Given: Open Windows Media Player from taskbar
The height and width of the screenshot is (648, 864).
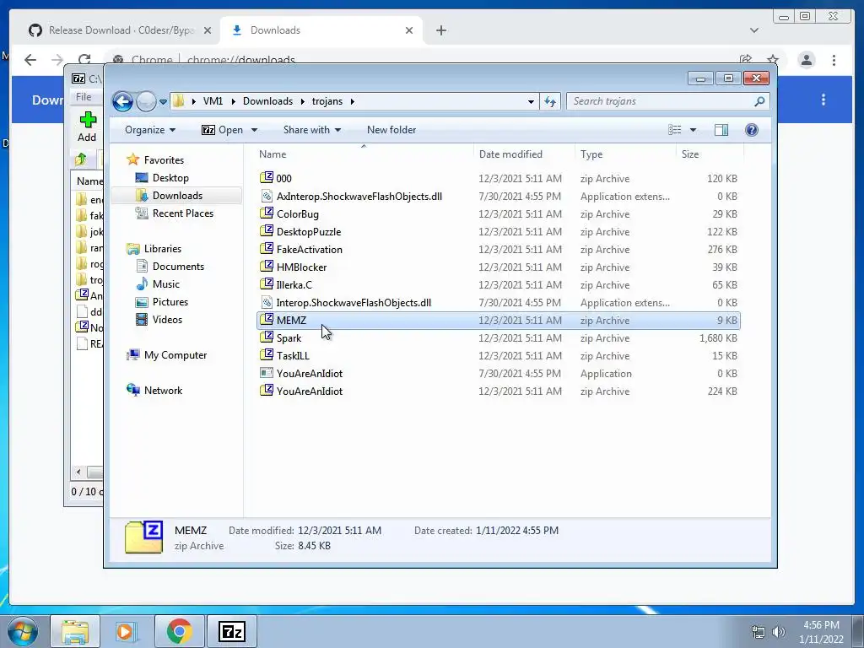Looking at the screenshot, I should pos(125,631).
